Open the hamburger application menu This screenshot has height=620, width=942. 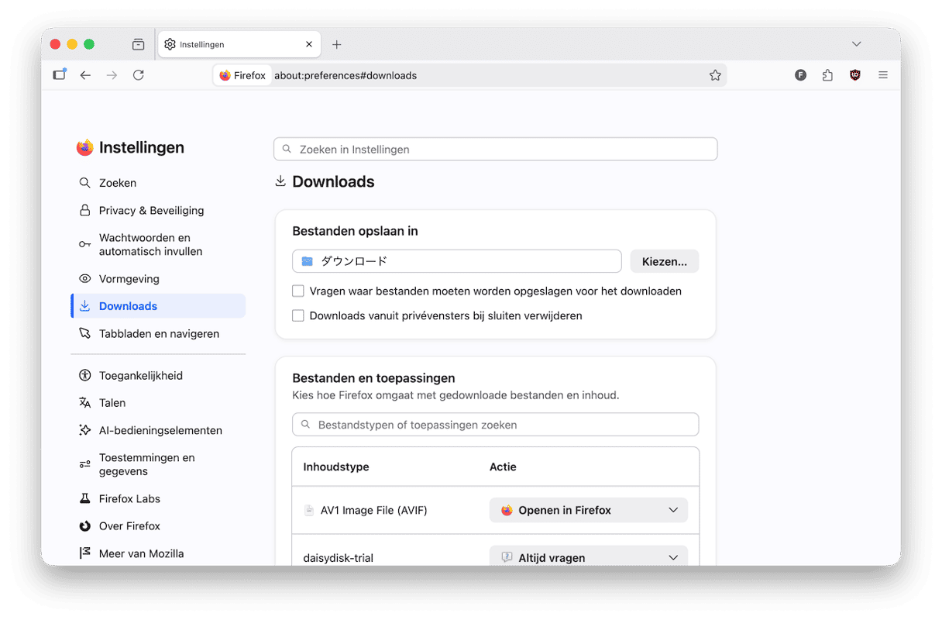click(883, 75)
